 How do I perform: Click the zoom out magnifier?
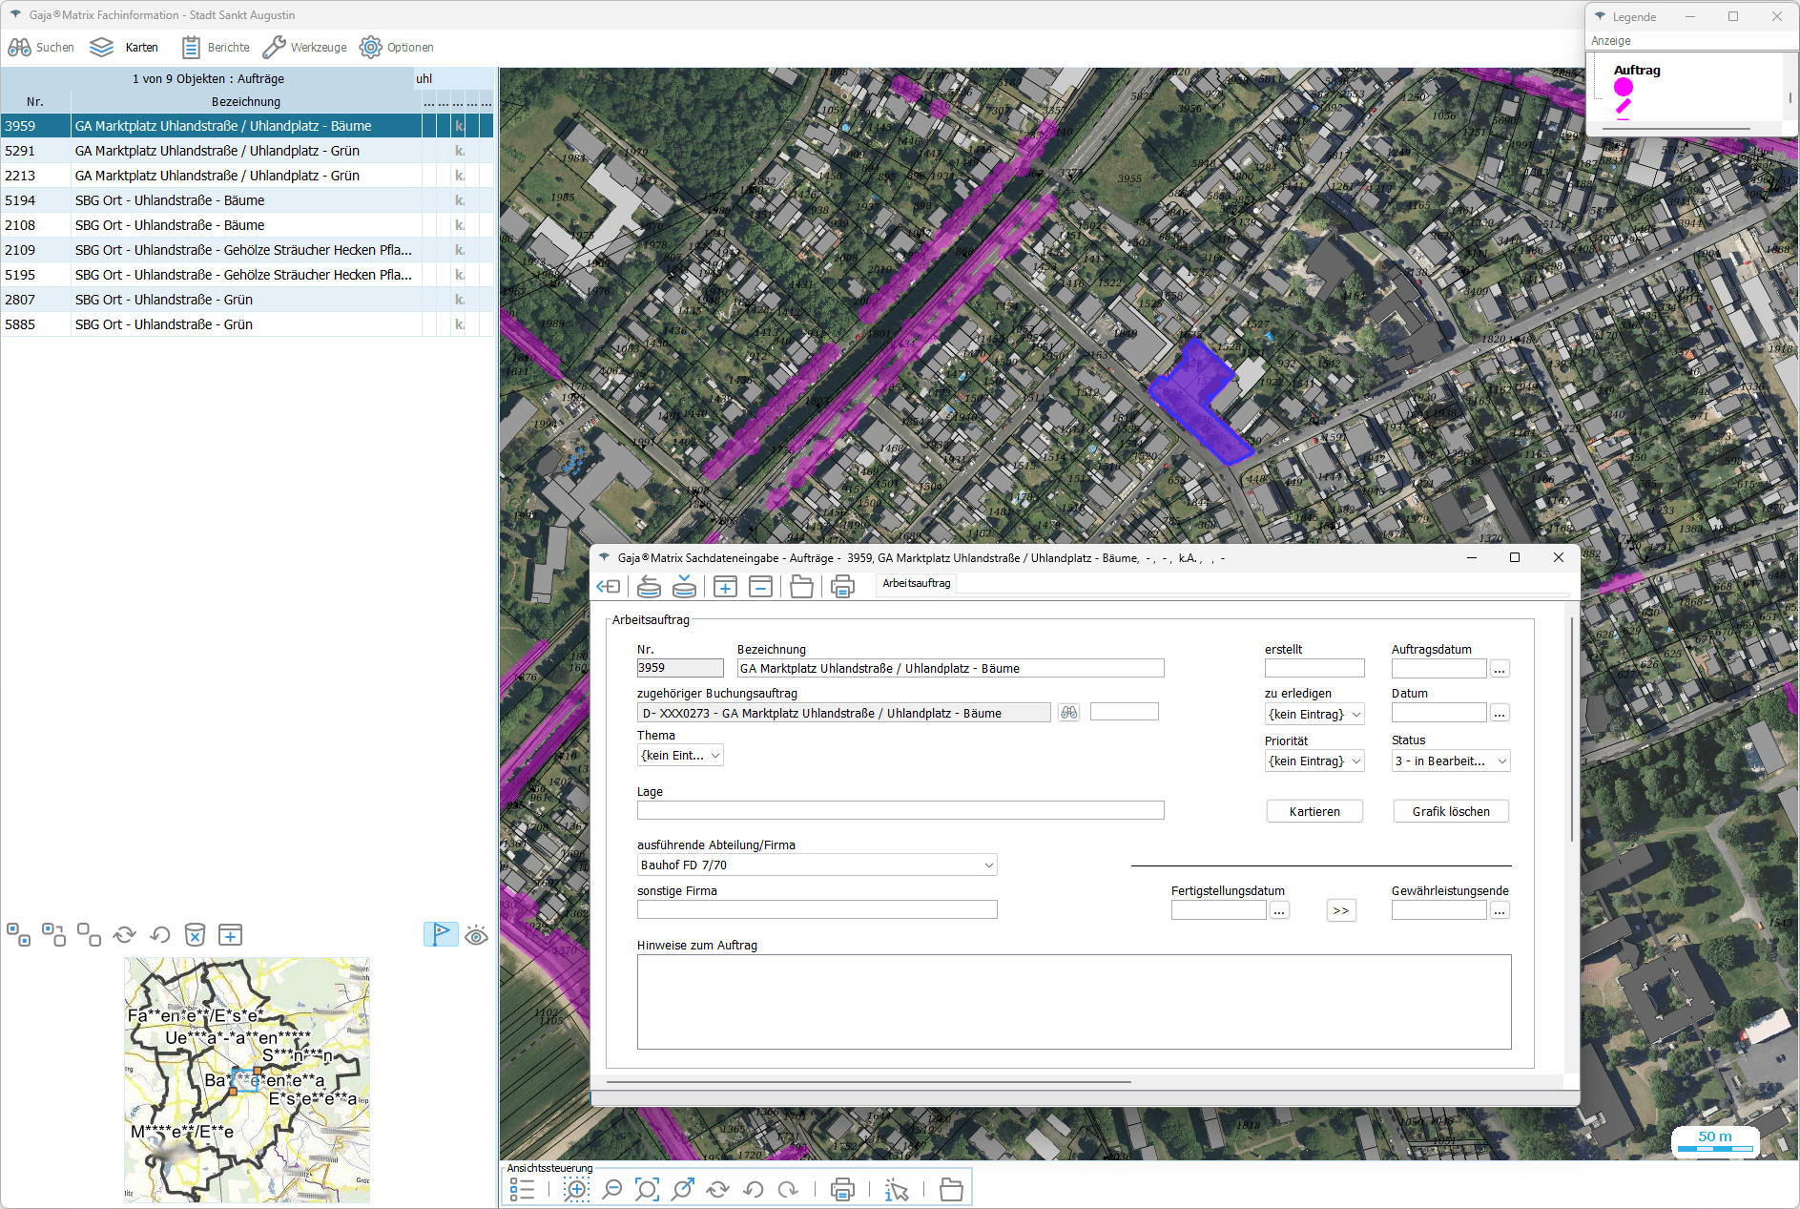[x=612, y=1189]
